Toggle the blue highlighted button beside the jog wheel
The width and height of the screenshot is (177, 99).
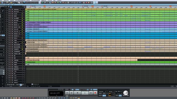(x=120, y=95)
